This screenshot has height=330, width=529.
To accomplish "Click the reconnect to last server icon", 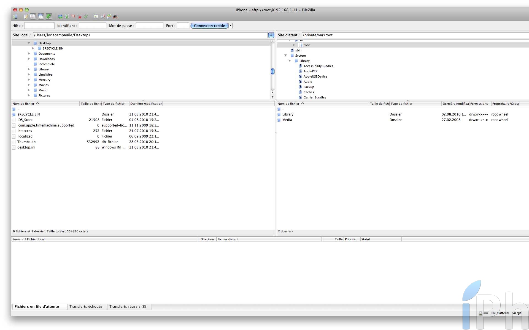I will click(x=86, y=17).
